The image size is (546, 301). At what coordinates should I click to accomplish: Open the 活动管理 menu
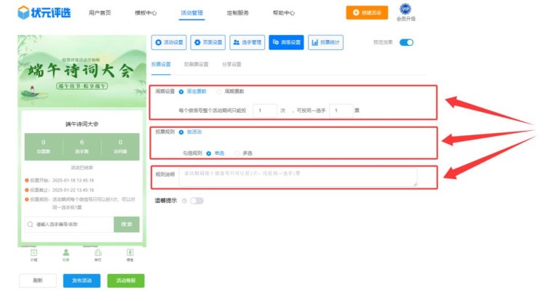[192, 13]
